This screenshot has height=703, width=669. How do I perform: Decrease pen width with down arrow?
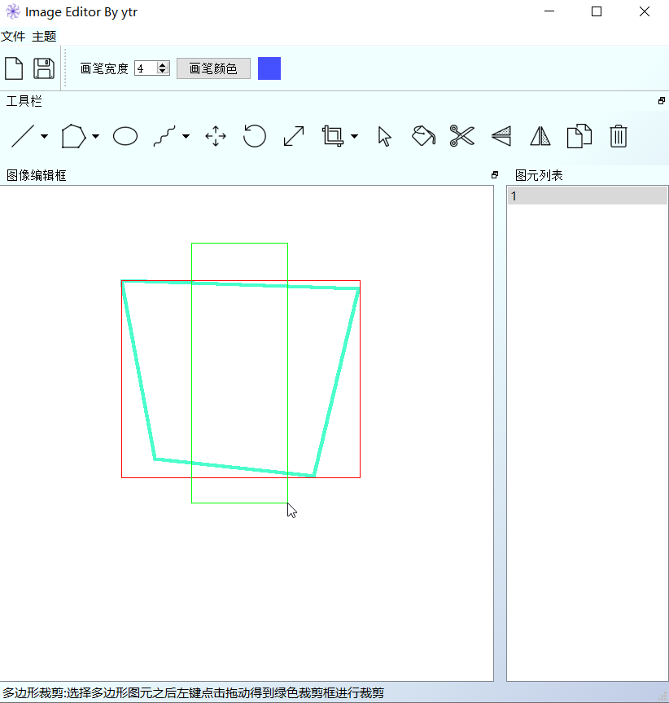[163, 72]
